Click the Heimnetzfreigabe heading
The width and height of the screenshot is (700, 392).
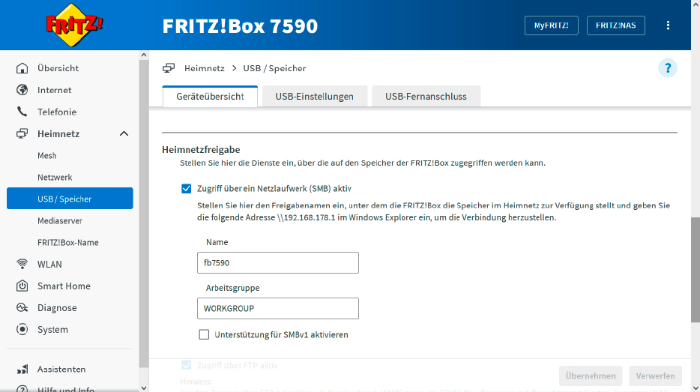click(x=201, y=150)
